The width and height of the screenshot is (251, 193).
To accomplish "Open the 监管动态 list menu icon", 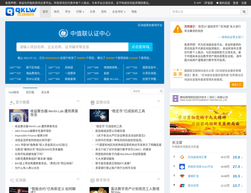I will tap(158, 101).
